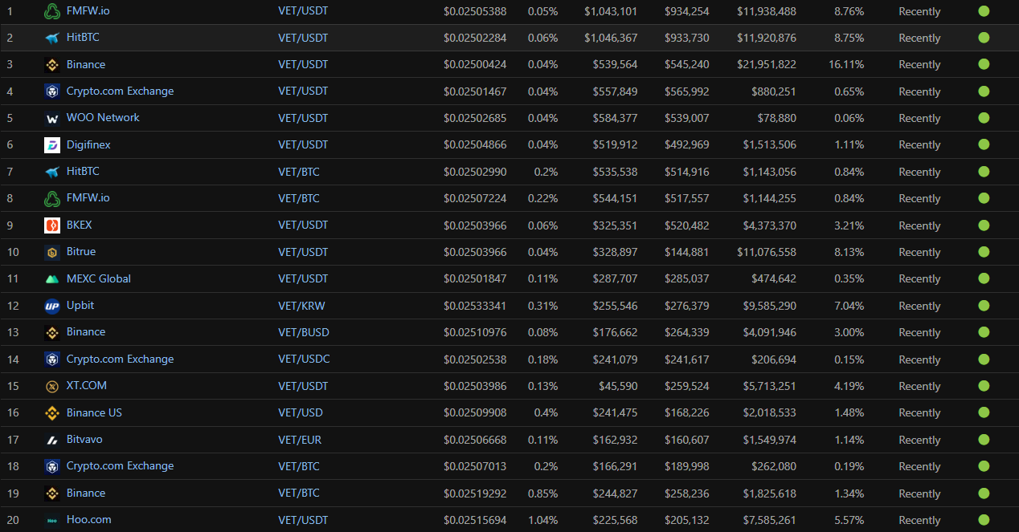
Task: Open the WOO Network exchange link
Action: (103, 118)
